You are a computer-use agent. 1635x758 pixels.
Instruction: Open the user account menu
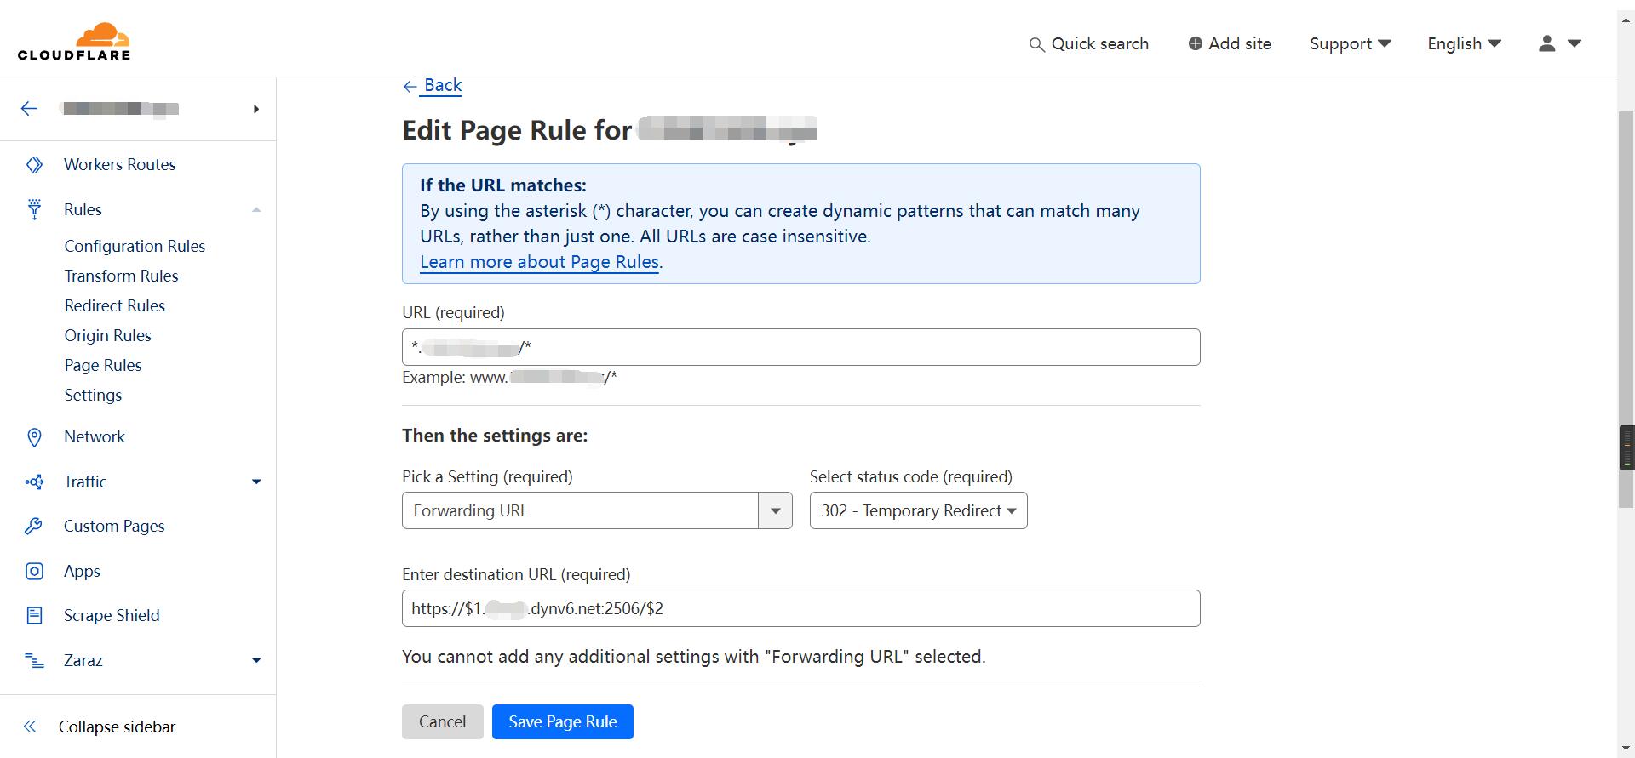[x=1559, y=43]
